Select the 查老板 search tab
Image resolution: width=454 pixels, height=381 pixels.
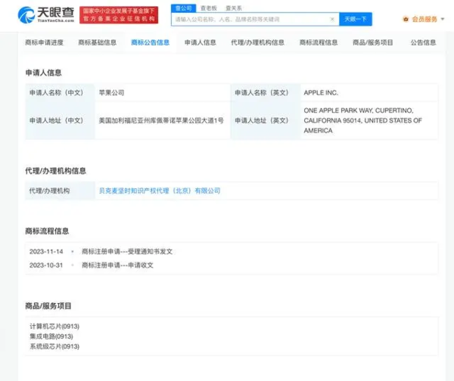coord(209,8)
